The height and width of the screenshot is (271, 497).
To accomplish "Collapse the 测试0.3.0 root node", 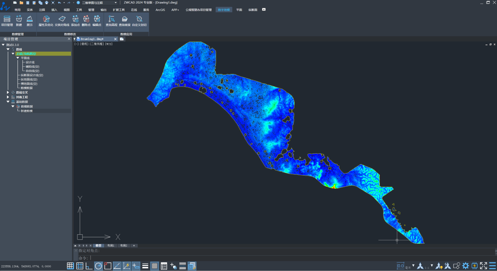I will click(3, 45).
